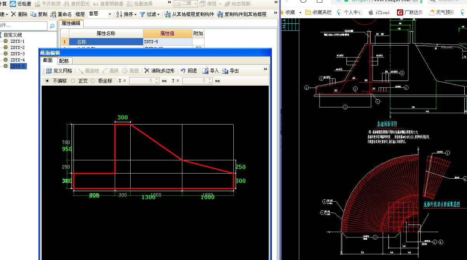Select the 正交 radio button
The width and height of the screenshot is (467, 260).
pos(73,81)
